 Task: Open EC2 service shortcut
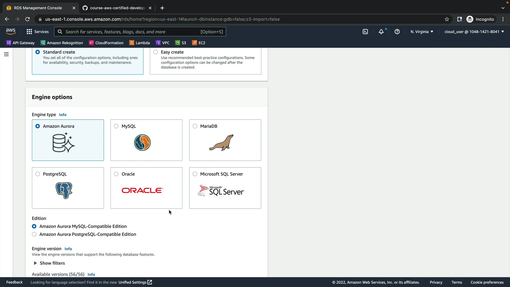[x=199, y=43]
